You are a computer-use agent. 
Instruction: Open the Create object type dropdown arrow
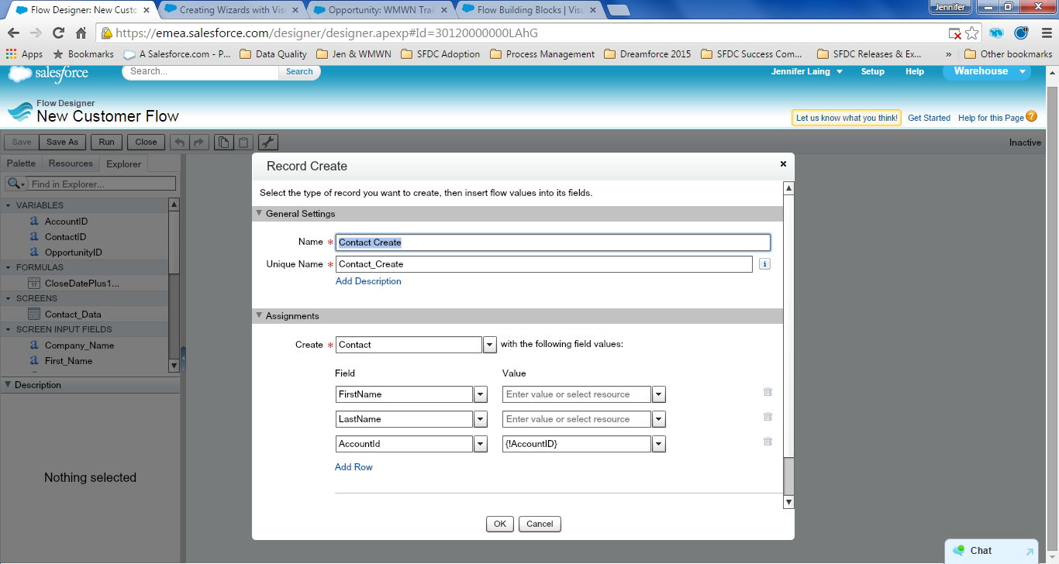[x=490, y=345]
